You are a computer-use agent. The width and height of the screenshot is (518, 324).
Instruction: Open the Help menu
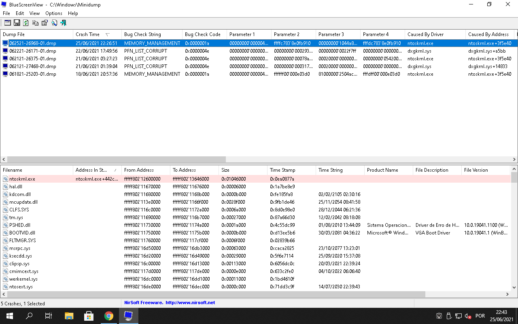[73, 13]
